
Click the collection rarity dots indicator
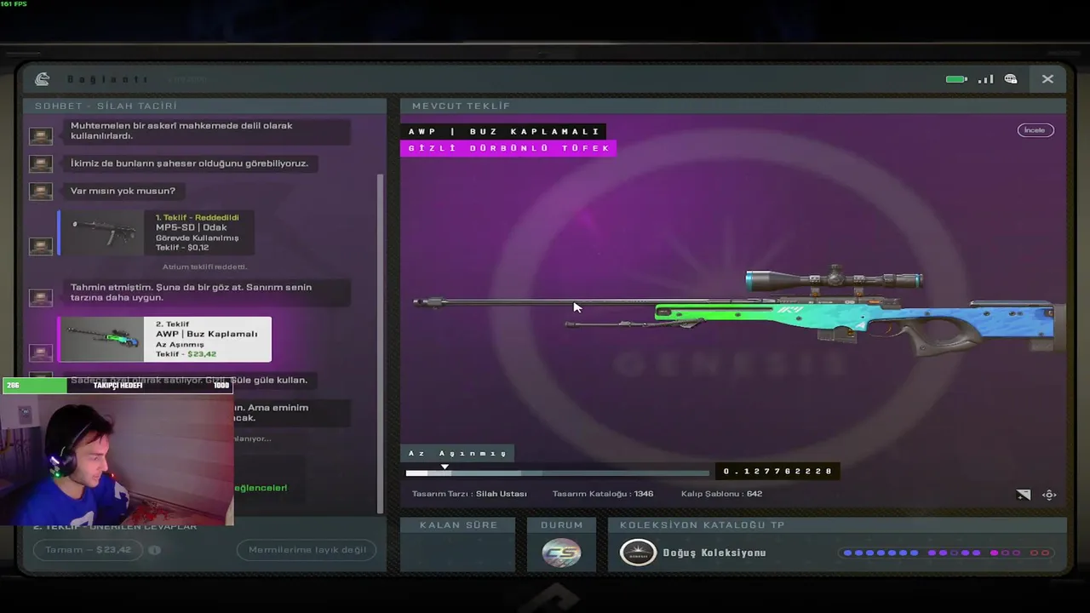click(946, 553)
